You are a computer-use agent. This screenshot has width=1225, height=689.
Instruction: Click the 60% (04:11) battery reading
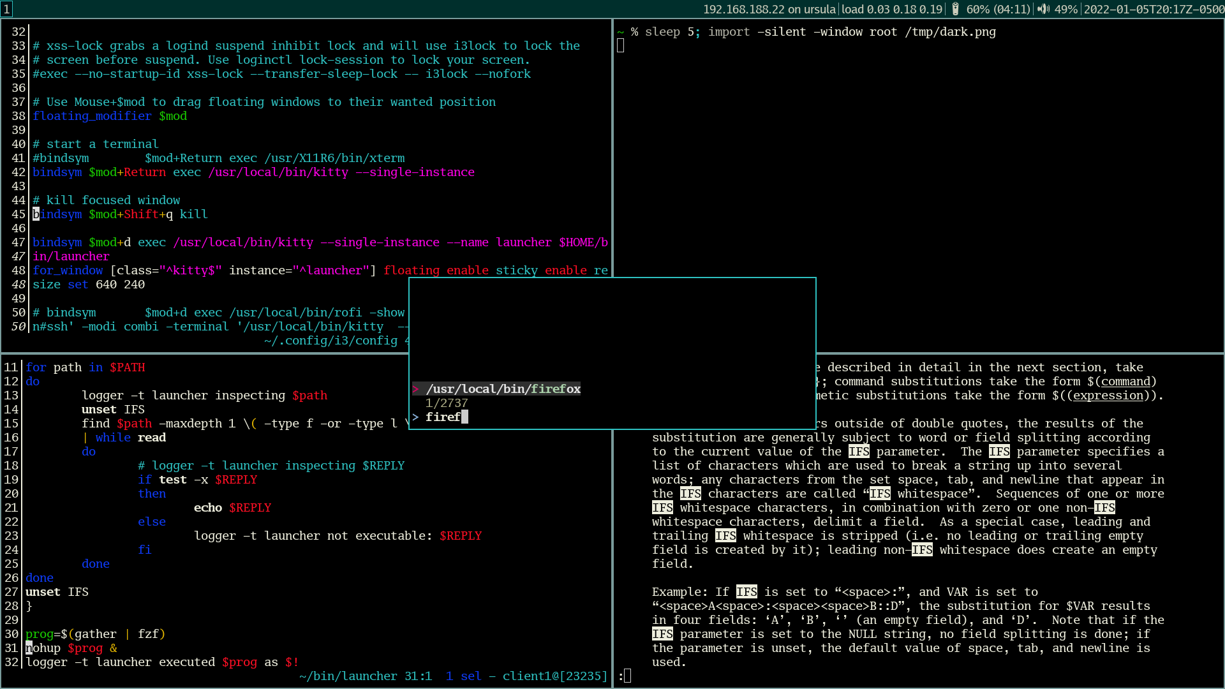(998, 9)
